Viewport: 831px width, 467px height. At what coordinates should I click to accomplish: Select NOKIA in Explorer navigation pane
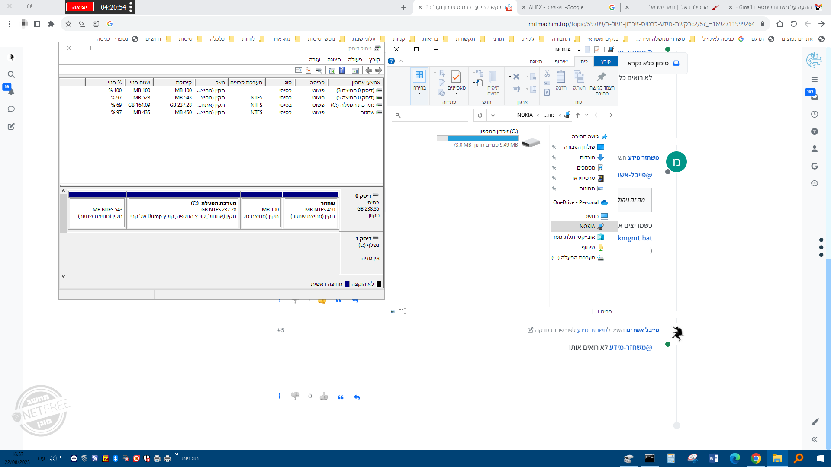584,227
